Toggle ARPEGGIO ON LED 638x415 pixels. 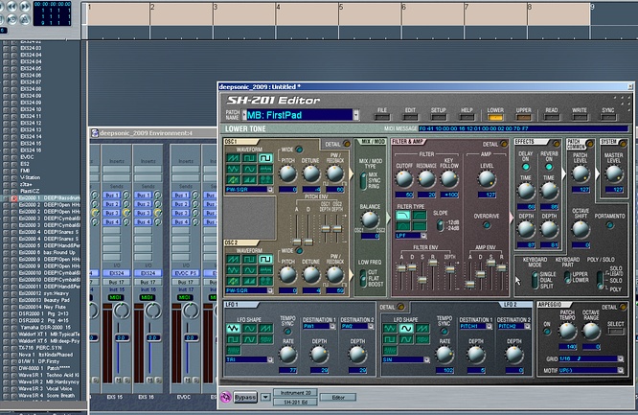click(x=547, y=332)
